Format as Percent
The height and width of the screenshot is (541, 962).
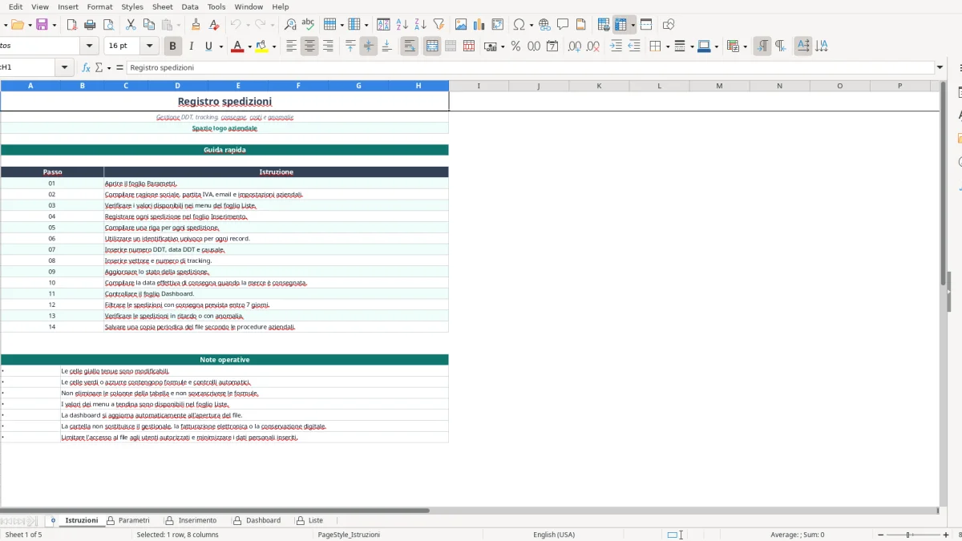[515, 46]
